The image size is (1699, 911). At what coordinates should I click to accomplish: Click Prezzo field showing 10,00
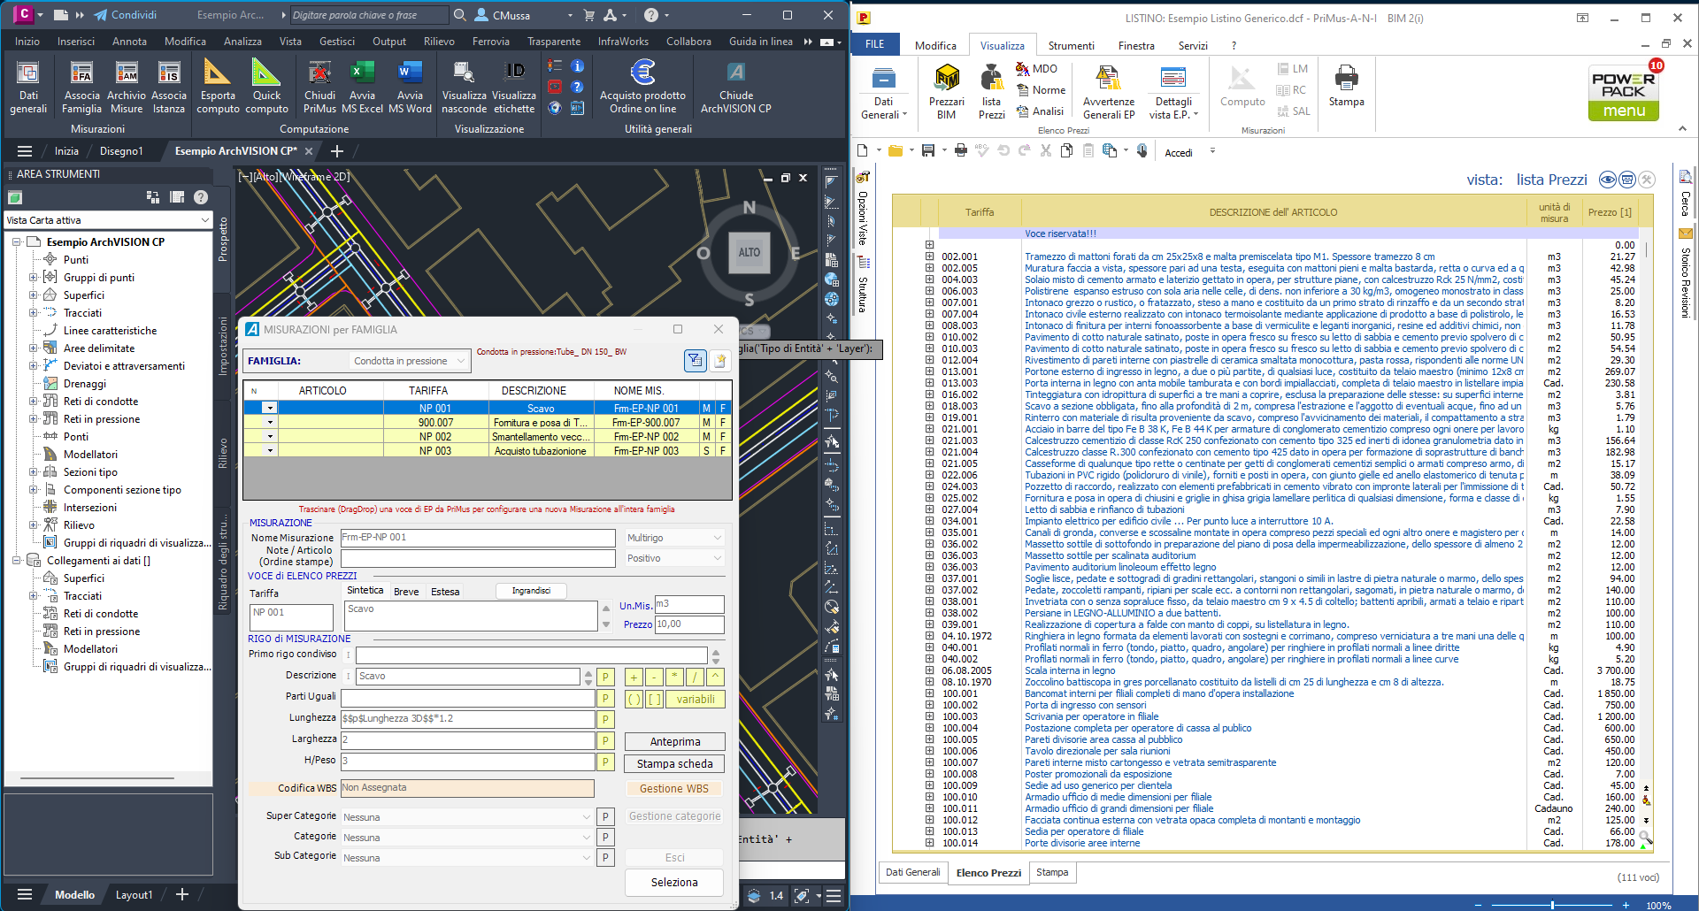(689, 624)
